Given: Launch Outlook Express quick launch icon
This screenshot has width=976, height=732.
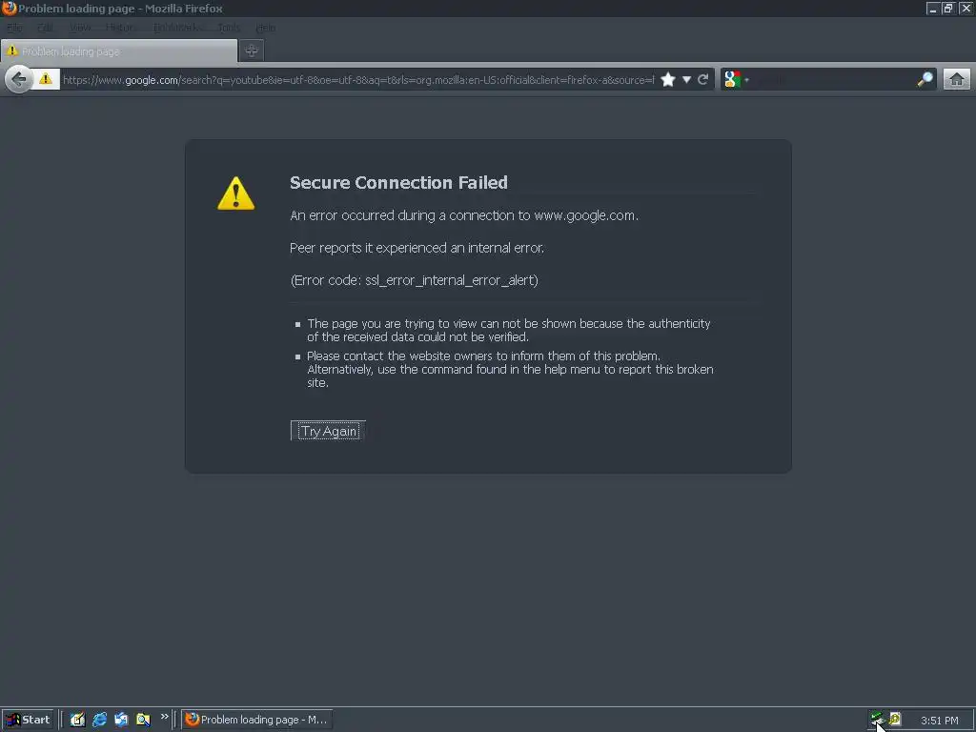Looking at the screenshot, I should [121, 720].
